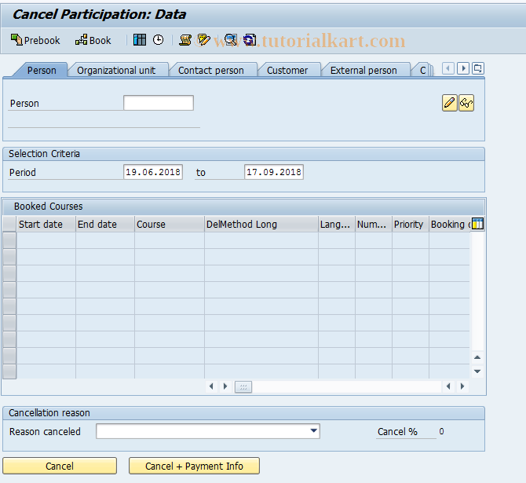
Task: Click the Num... column header
Action: pos(374,224)
